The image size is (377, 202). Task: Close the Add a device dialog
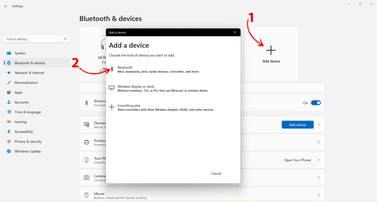[x=235, y=32]
